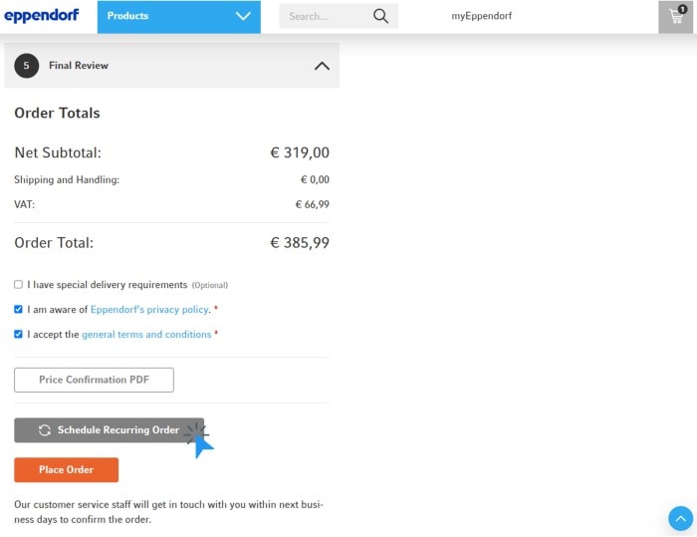Click the scroll-to-top arrow button

coord(680,518)
